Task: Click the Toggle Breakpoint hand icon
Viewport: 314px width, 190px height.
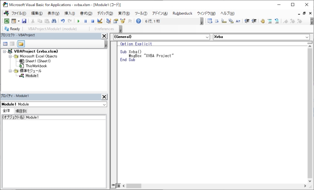Action: 262,21
